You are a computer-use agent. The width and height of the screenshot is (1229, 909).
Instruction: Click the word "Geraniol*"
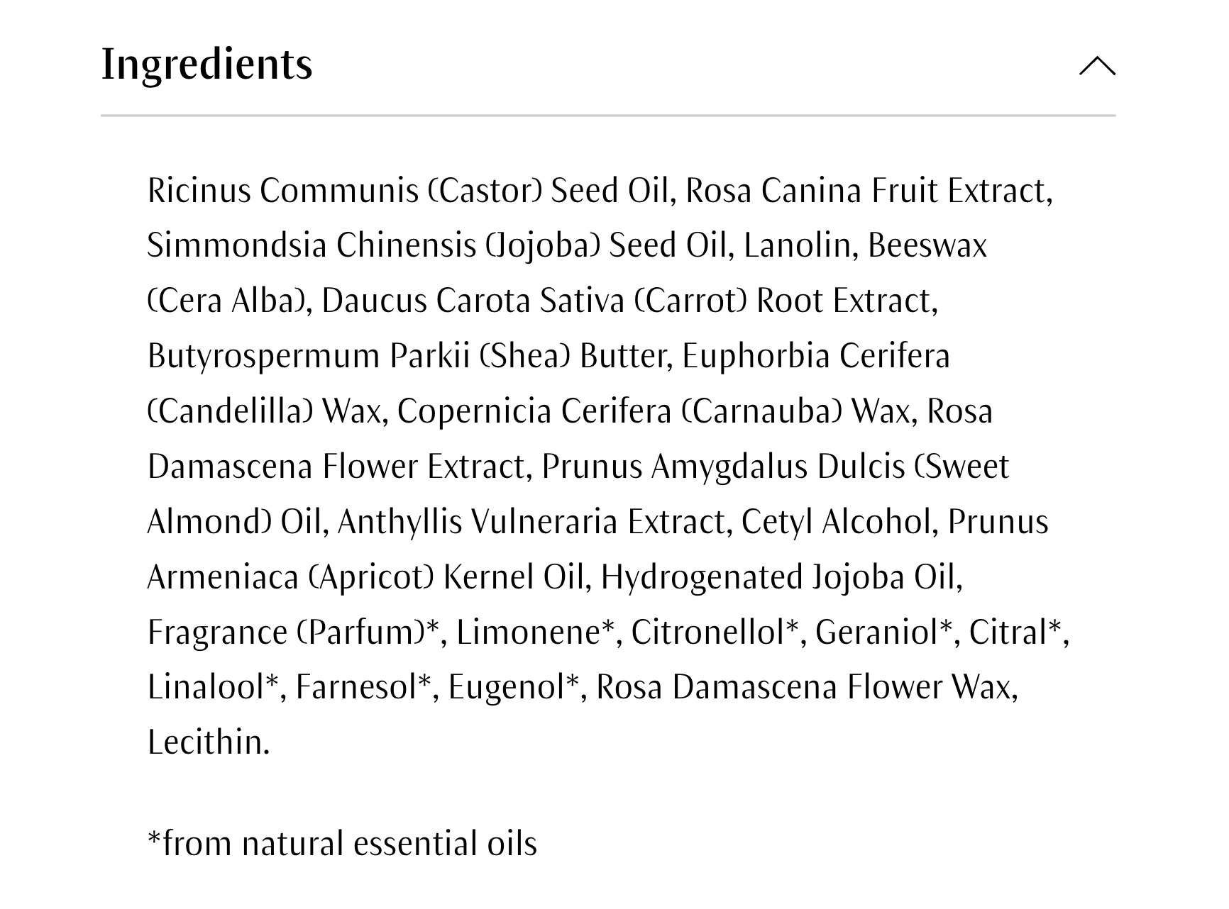coord(883,632)
